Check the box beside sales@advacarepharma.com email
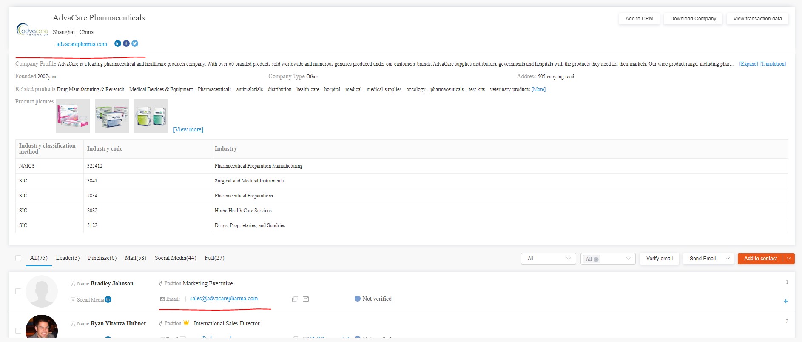 pos(183,299)
